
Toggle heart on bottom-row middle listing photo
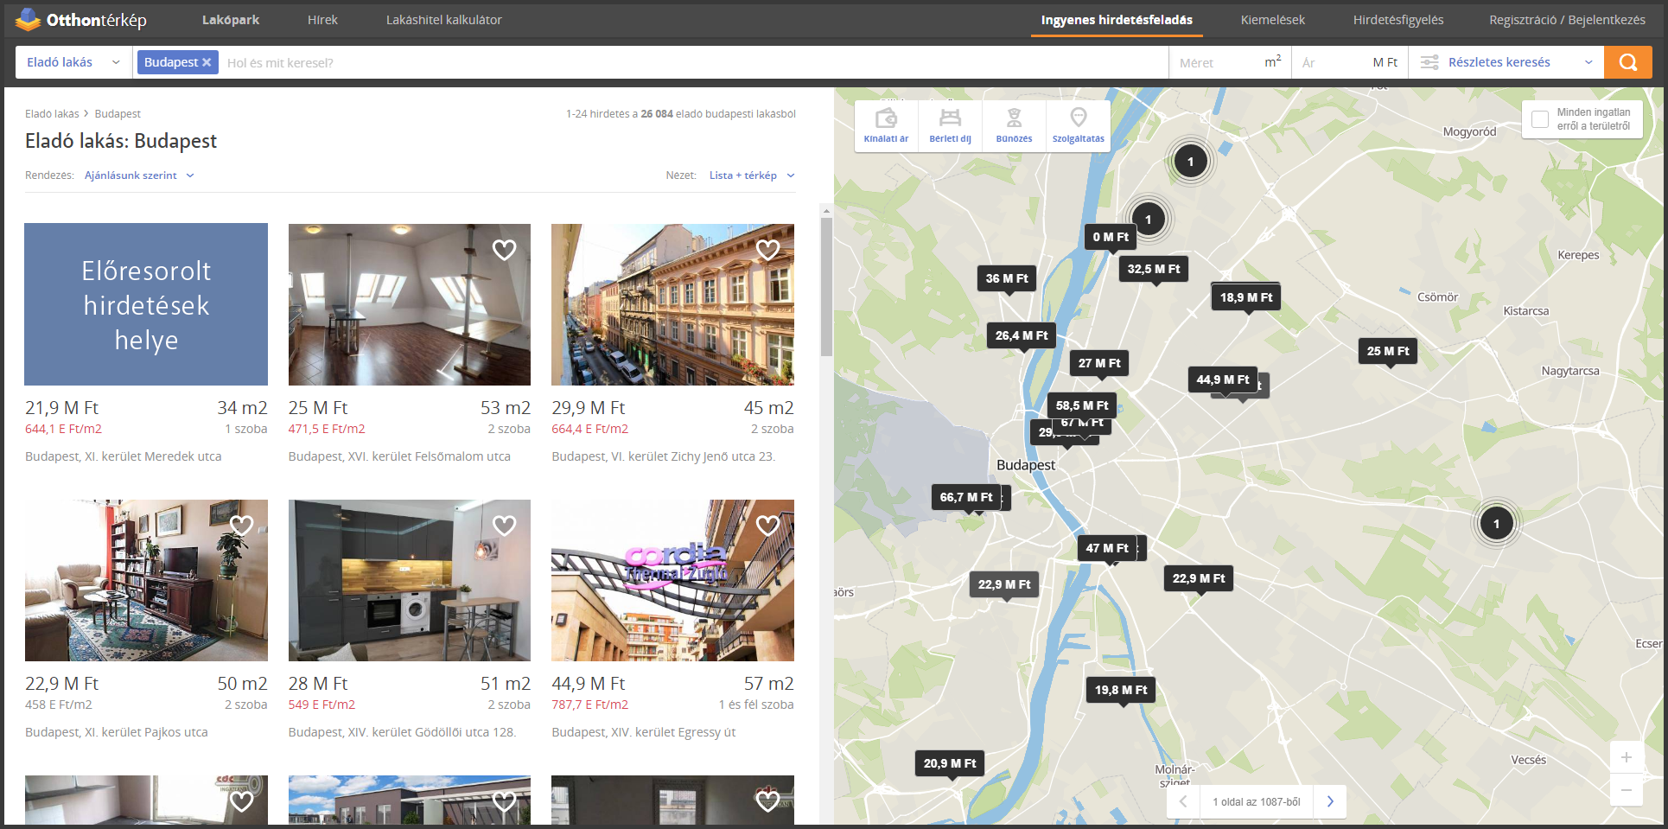tap(504, 800)
